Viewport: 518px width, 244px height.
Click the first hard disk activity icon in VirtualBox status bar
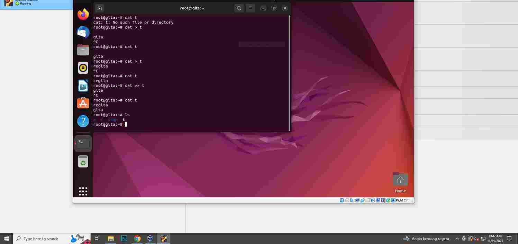[x=342, y=200]
